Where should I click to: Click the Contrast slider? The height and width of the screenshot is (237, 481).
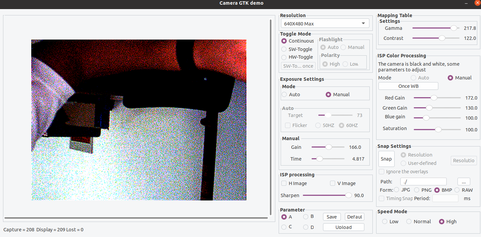pyautogui.click(x=436, y=38)
